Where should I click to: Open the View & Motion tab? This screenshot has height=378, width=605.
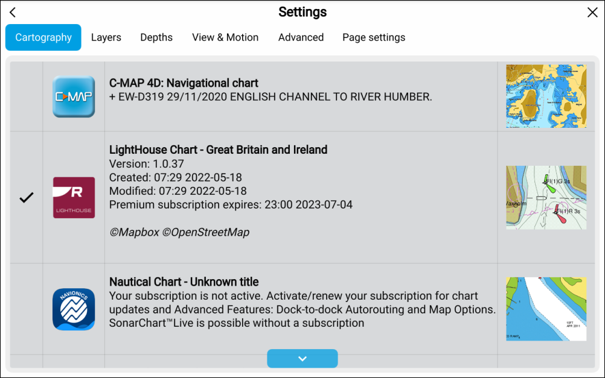coord(225,37)
